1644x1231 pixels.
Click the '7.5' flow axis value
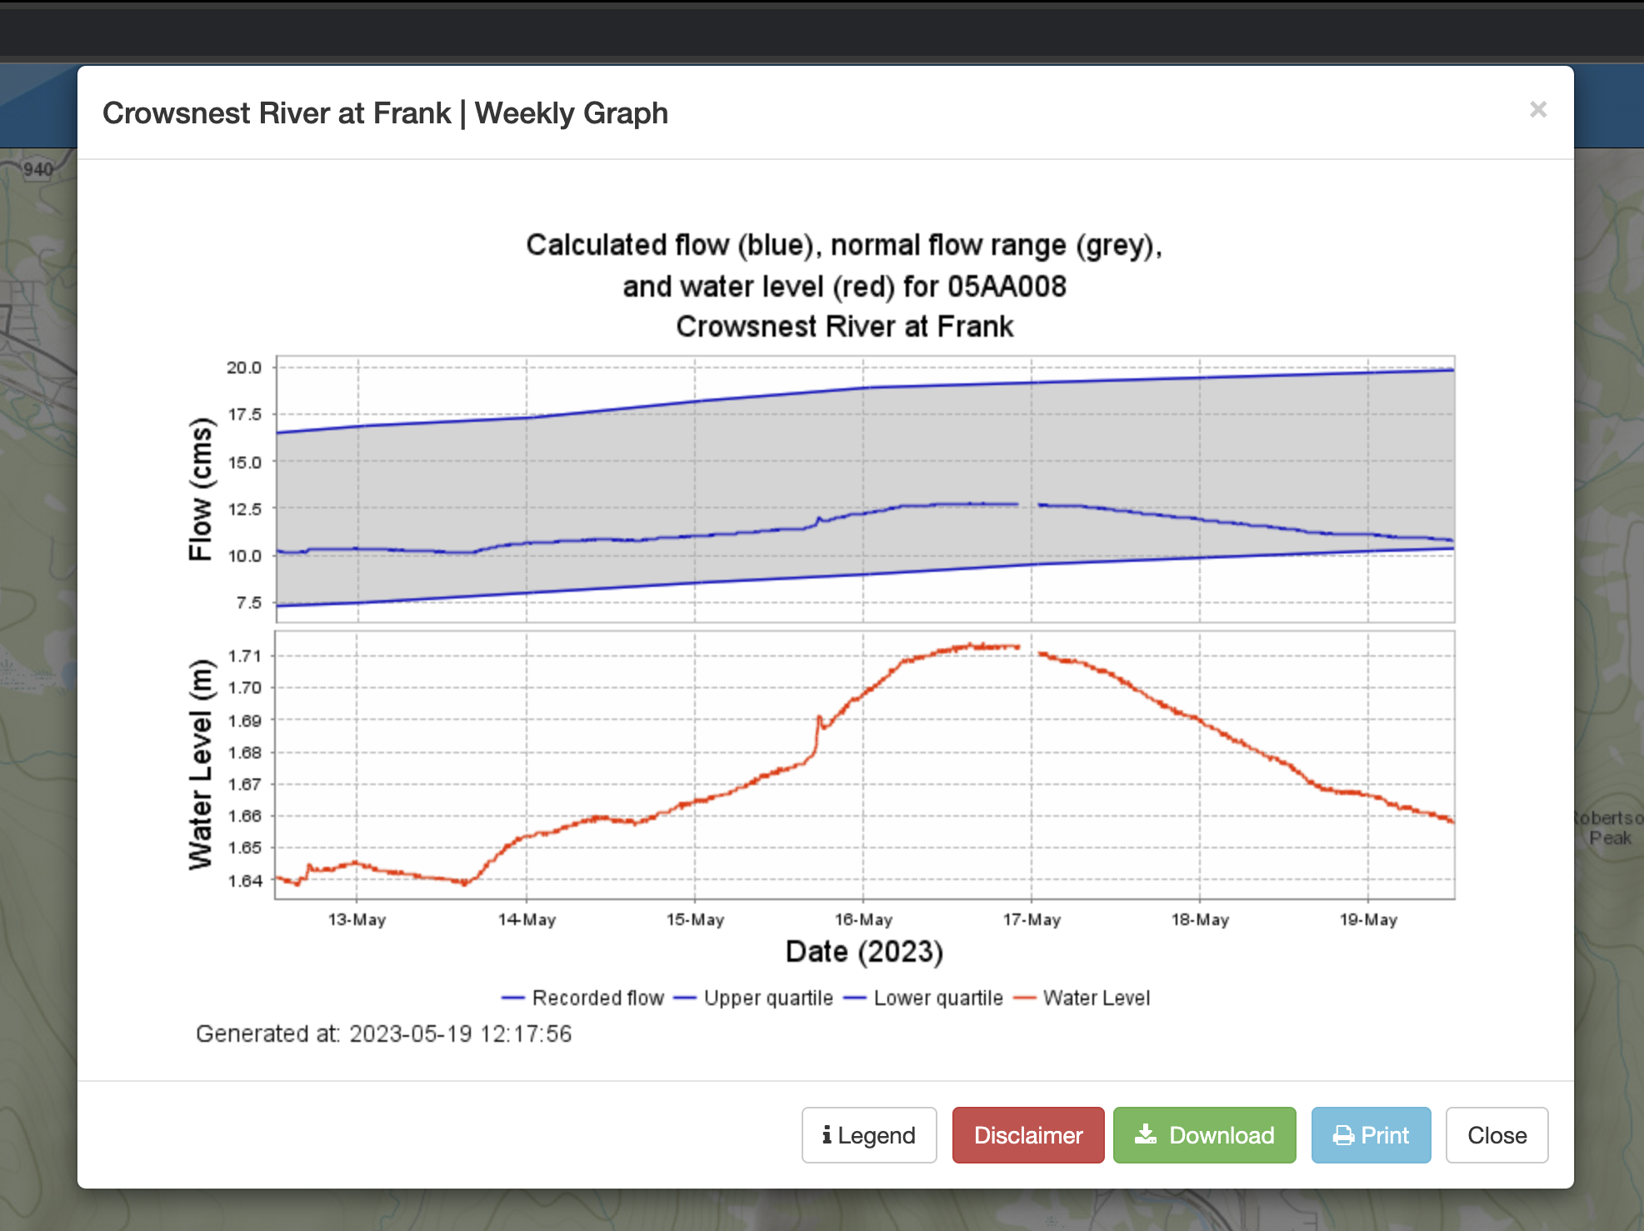point(248,603)
